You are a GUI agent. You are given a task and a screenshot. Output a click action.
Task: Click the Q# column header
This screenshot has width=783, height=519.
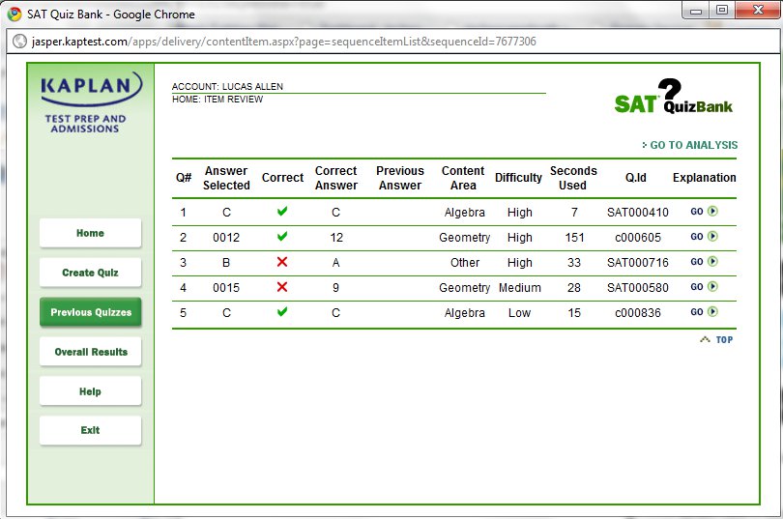coord(184,178)
